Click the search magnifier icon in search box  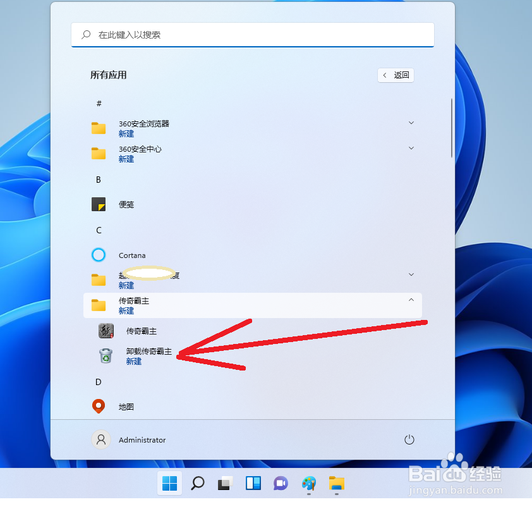point(86,34)
